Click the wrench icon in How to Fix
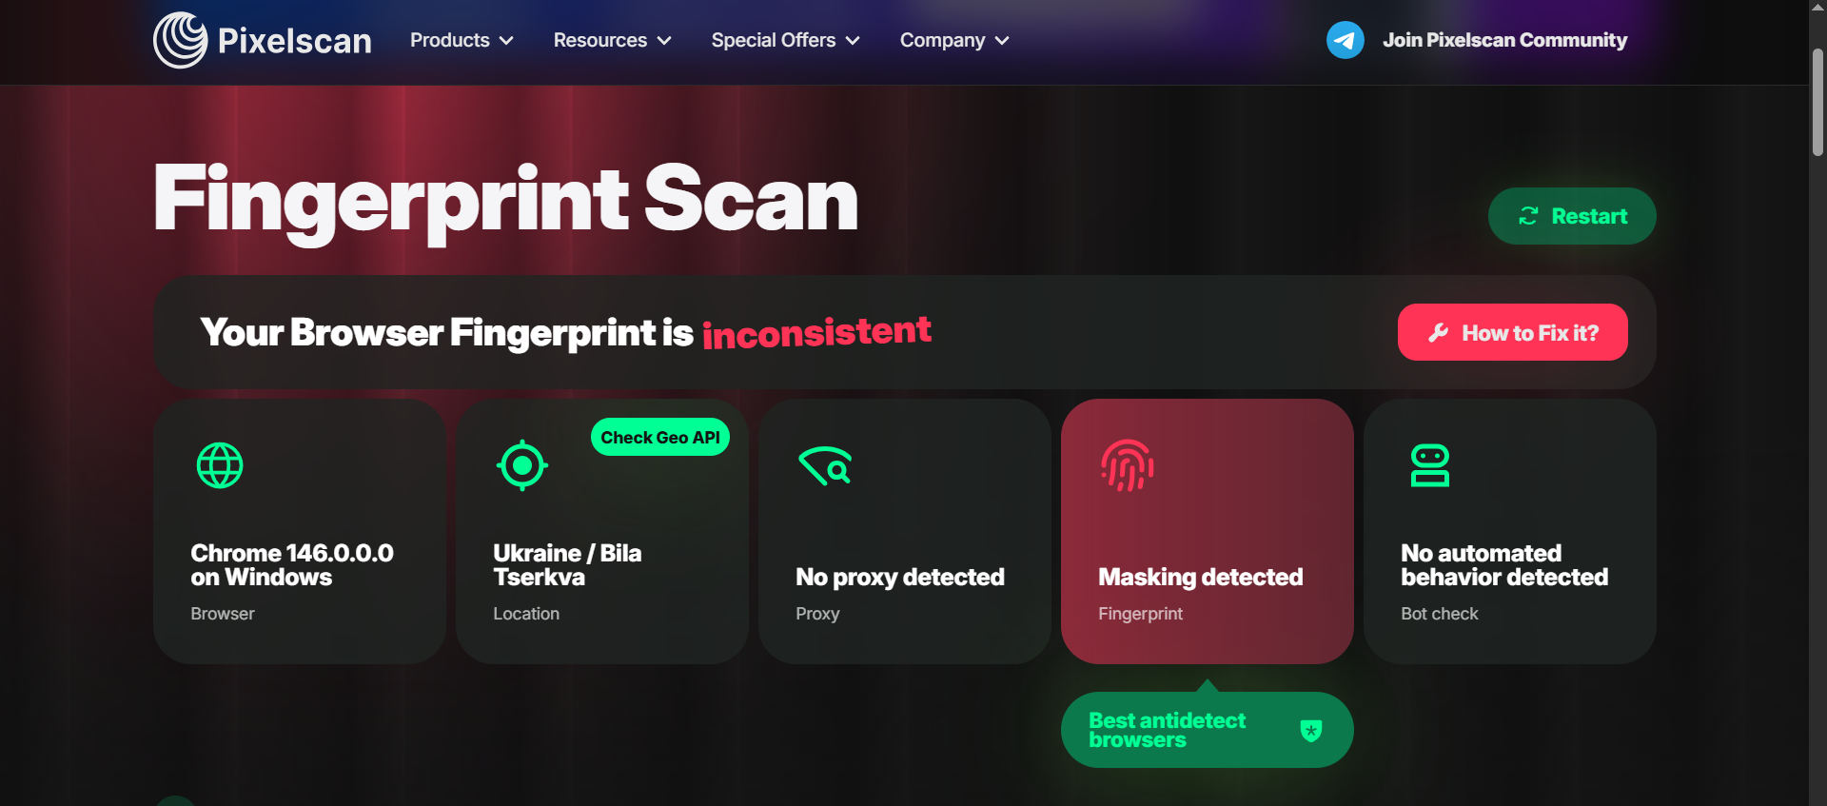 [x=1438, y=332]
